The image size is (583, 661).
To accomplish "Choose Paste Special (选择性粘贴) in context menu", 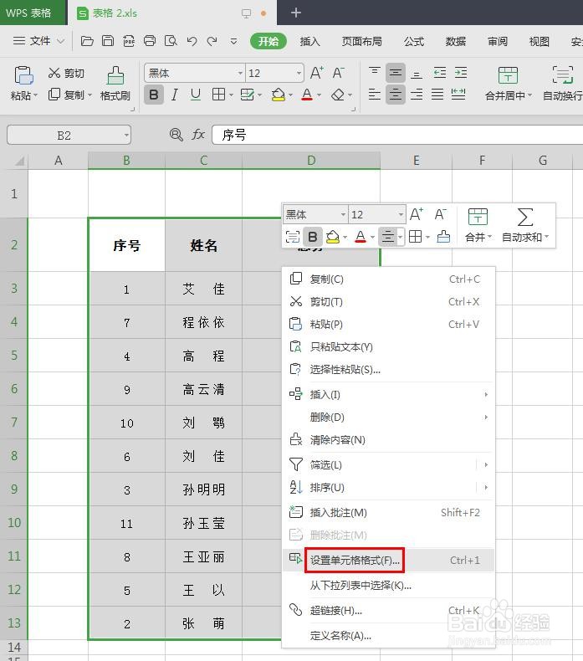I will 388,369.
